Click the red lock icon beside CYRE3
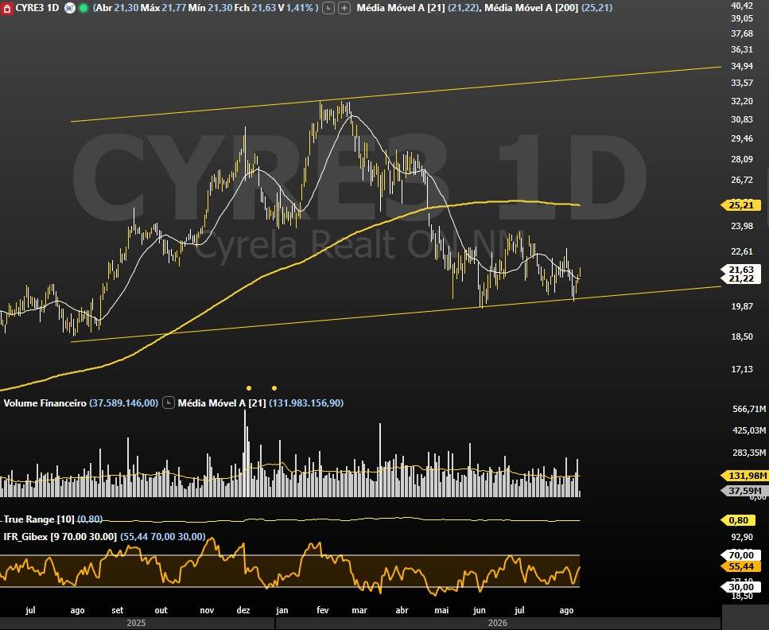 pos(7,8)
